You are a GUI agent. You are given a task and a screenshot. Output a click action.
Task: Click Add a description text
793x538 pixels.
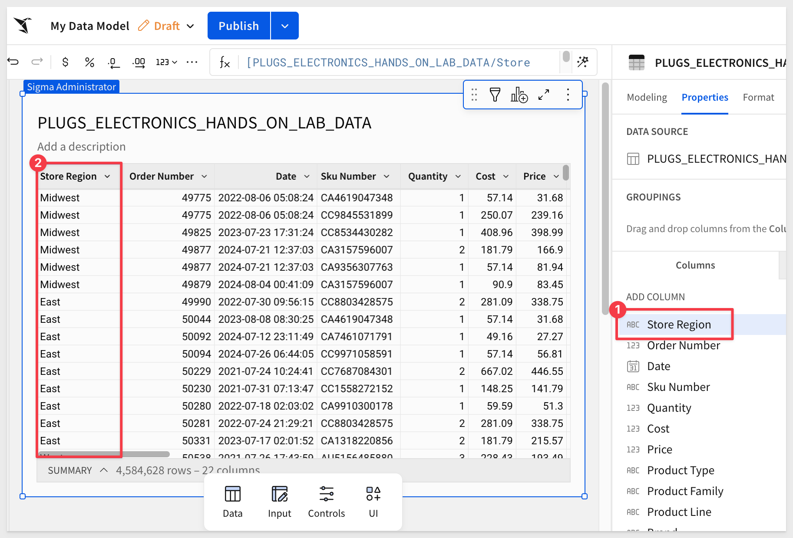point(82,147)
